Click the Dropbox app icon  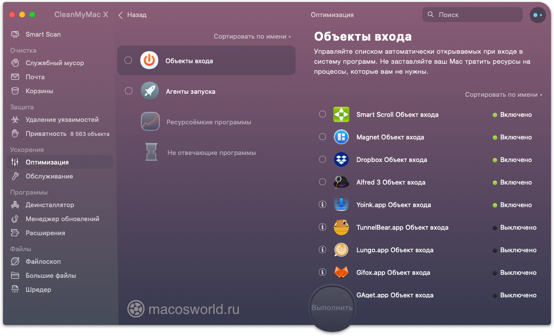pos(341,159)
